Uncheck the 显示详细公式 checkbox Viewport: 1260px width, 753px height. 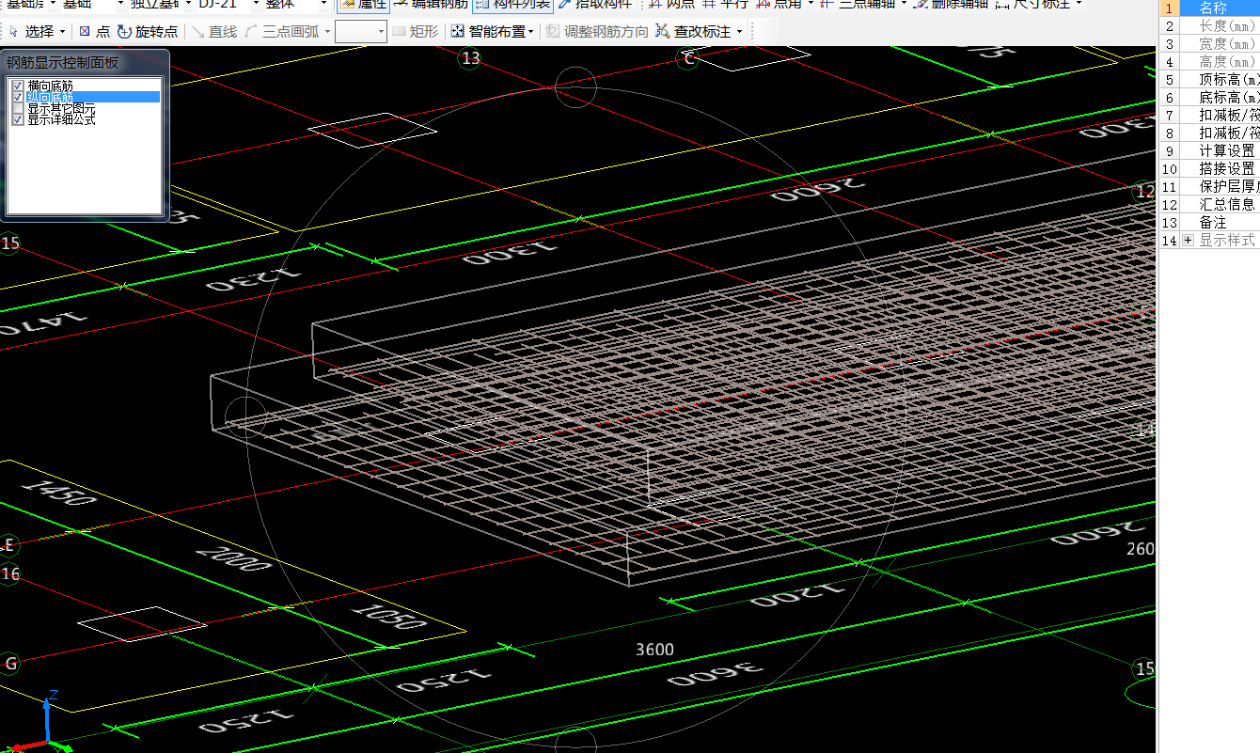18,119
